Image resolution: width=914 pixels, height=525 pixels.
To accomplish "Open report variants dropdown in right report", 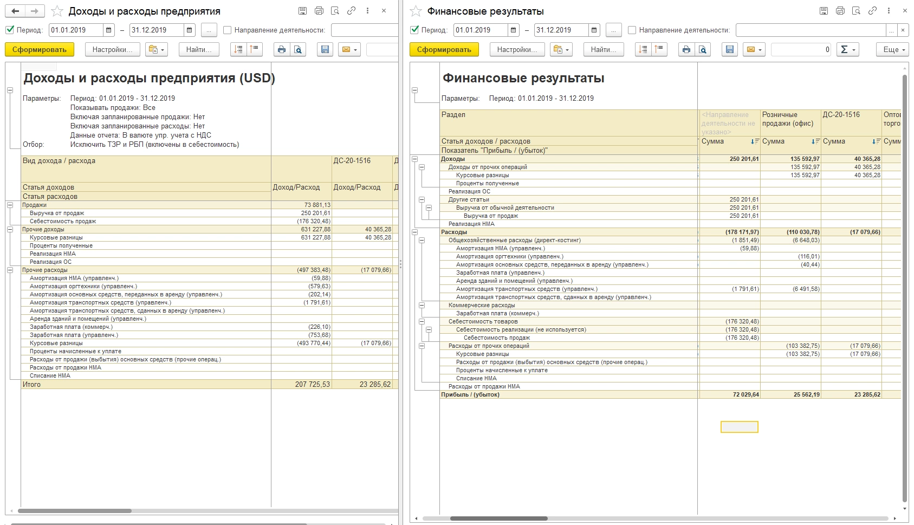I will 561,50.
